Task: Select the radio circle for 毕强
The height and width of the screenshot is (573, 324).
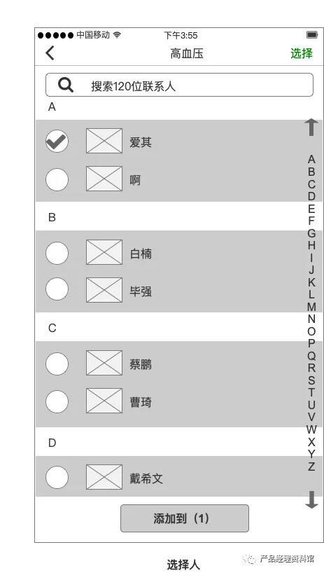Action: [57, 289]
